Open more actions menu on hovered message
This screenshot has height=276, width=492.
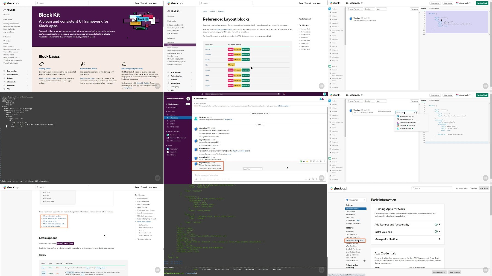(x=324, y=161)
